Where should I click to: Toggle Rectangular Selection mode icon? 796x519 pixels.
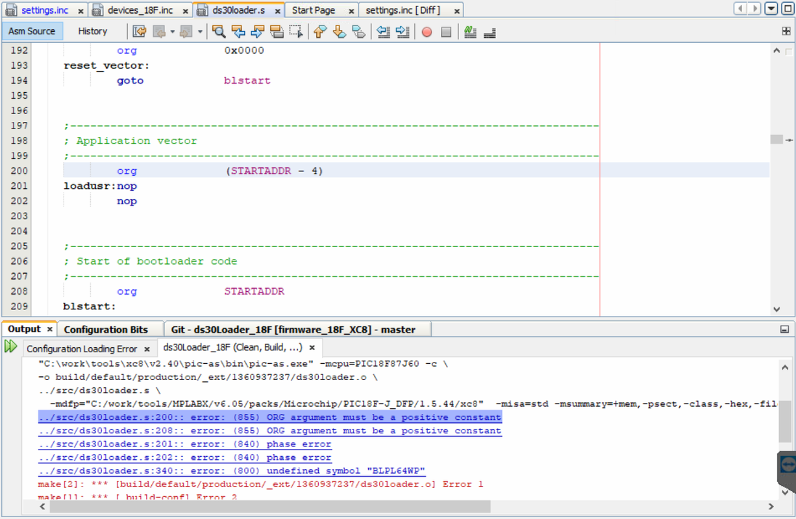coord(296,32)
